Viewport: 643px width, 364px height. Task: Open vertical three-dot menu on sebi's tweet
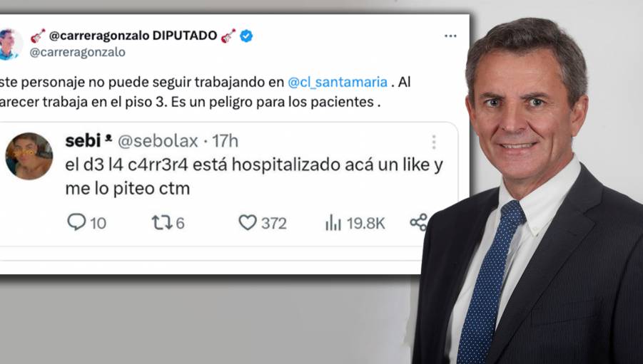point(434,142)
